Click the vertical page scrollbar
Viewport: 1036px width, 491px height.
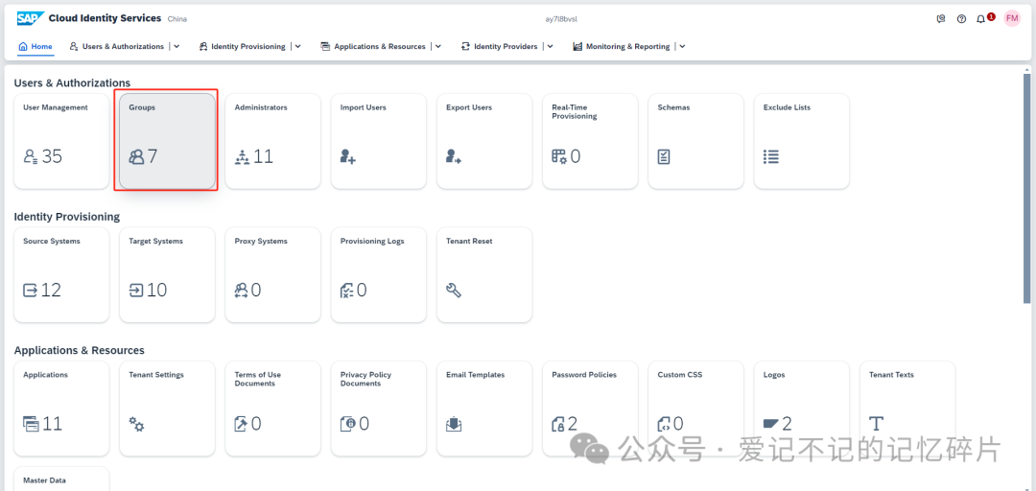point(1026,188)
